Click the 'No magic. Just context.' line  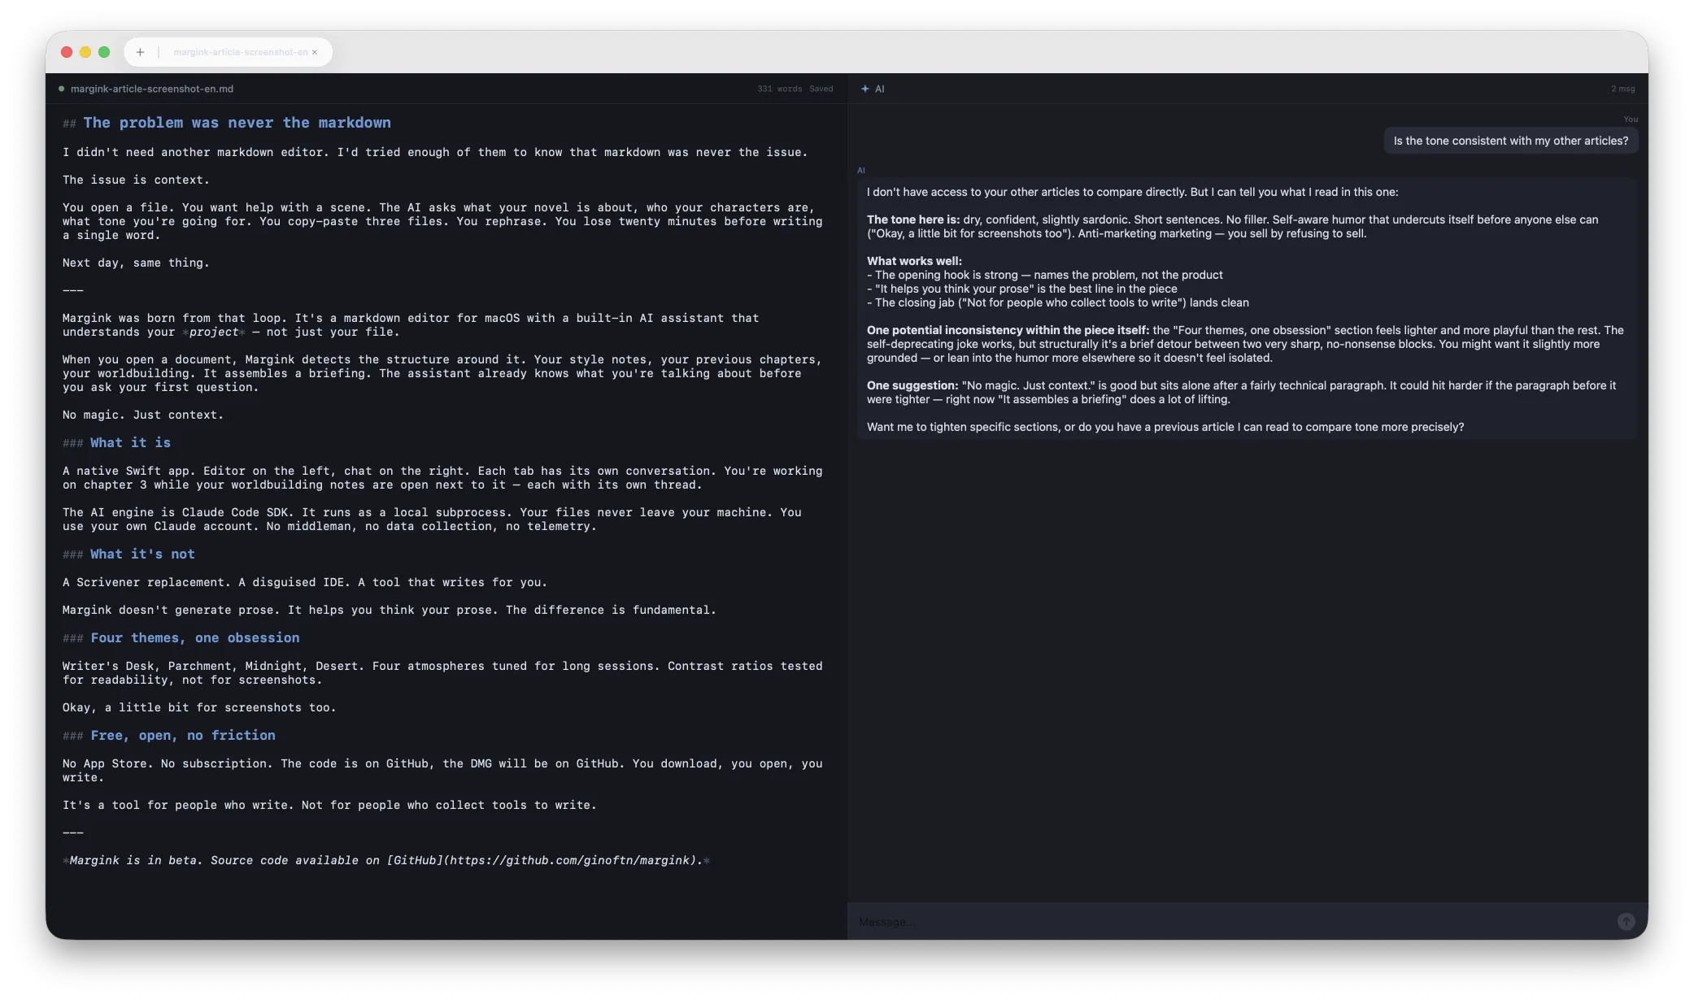point(142,415)
